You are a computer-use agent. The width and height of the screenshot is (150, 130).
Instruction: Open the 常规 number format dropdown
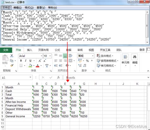coord(93,56)
